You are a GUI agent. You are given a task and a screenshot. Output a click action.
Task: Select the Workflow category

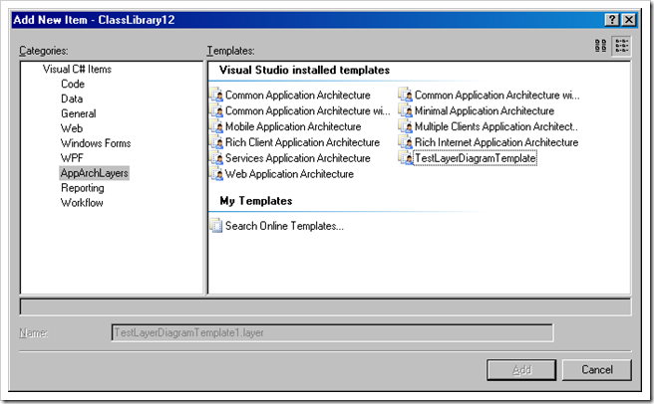click(82, 203)
